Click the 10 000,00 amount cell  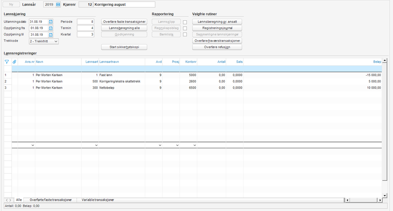(x=312, y=88)
